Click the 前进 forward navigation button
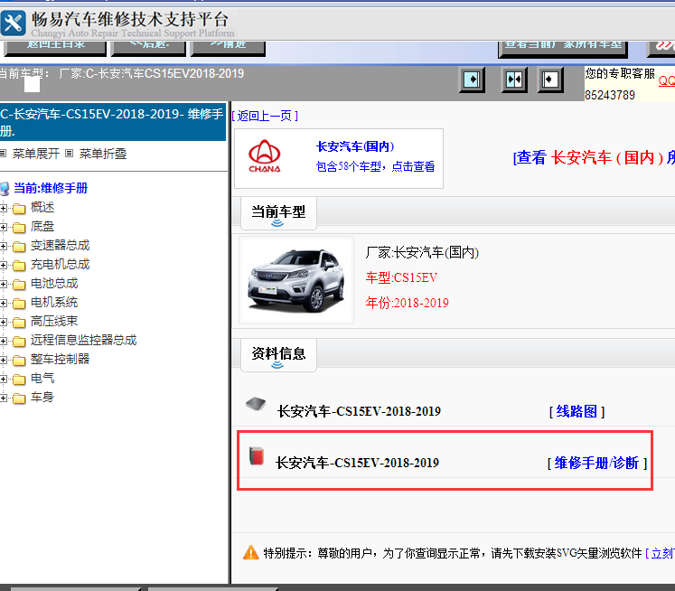The width and height of the screenshot is (675, 591). (x=228, y=48)
